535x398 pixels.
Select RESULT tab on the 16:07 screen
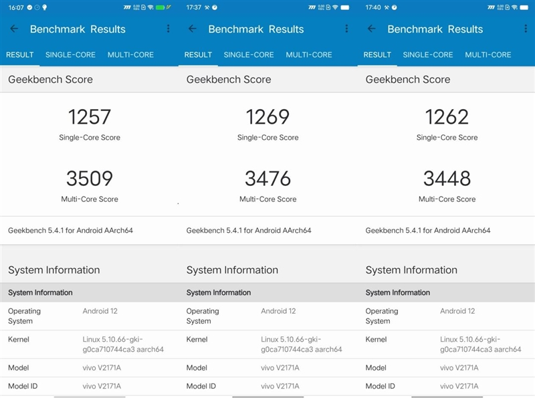point(20,55)
